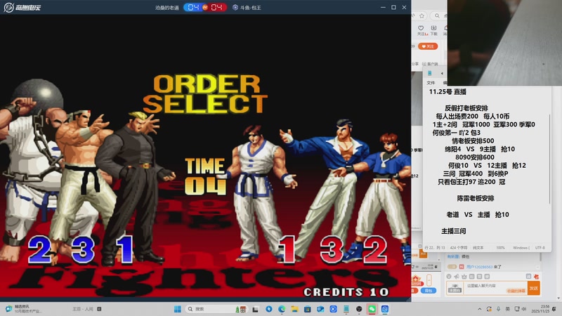Click the crown icon in chat toolbar
This screenshot has width=562, height=316.
(x=464, y=277)
